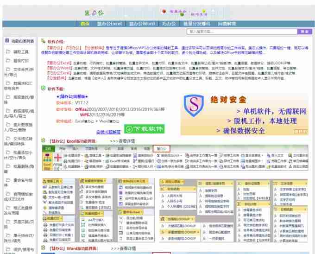The height and width of the screenshot is (254, 315).
Task: Click the 绝对安全 banner carousel indicator dots
Action: coord(301,131)
